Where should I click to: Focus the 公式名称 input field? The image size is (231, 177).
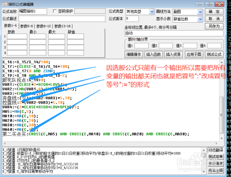tap(33, 12)
